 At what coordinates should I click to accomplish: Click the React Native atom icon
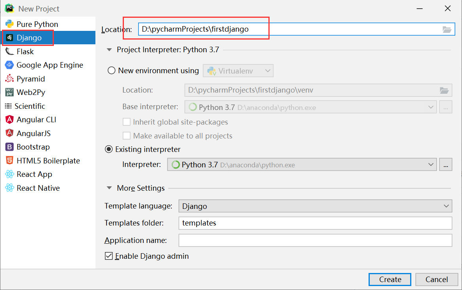tap(10, 188)
